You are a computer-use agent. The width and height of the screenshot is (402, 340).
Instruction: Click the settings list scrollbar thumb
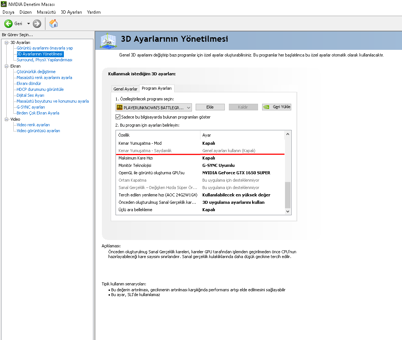pyautogui.click(x=288, y=195)
